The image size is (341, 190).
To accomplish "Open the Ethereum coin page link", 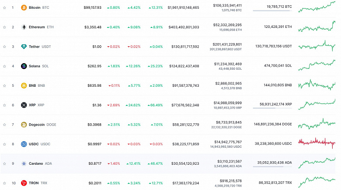I will [x=37, y=27].
